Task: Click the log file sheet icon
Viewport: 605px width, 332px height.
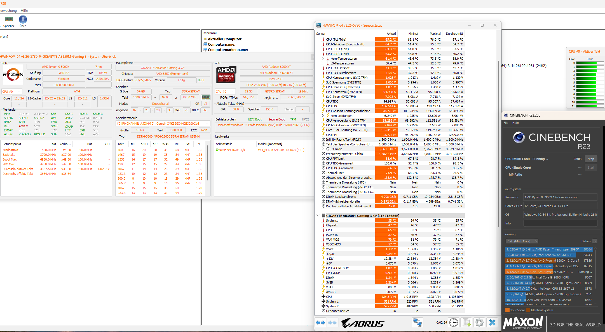Action: pos(466,323)
